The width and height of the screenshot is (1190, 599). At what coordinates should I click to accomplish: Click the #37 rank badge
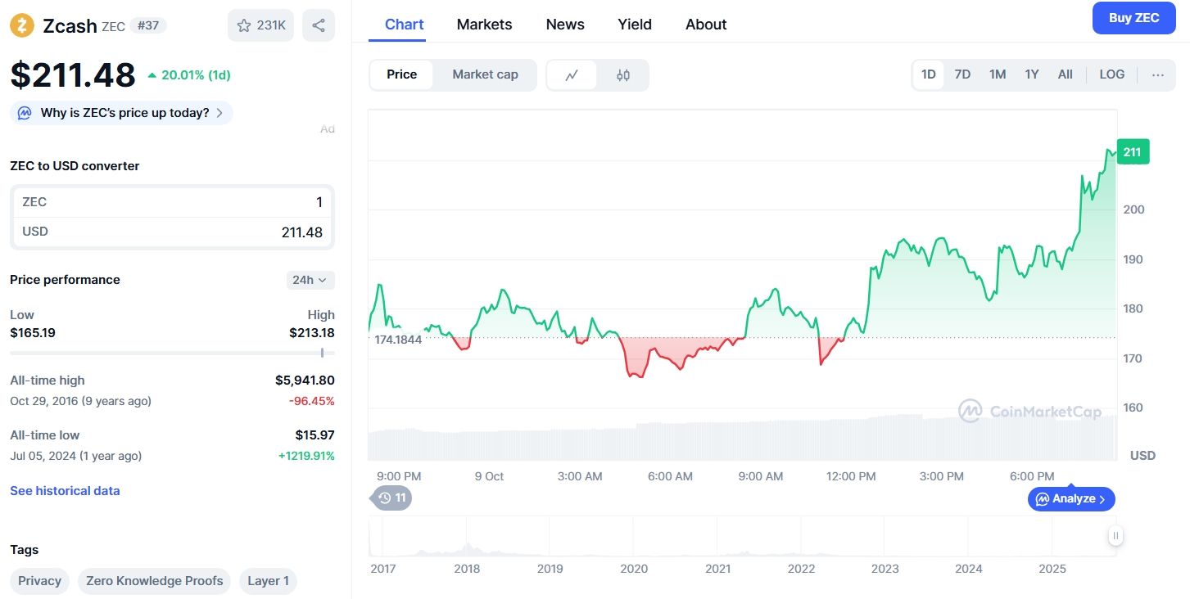click(148, 25)
